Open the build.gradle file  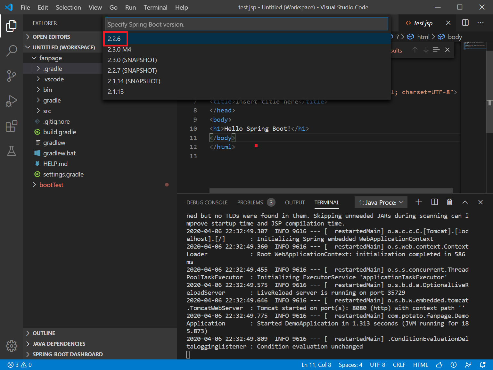pyautogui.click(x=100, y=132)
